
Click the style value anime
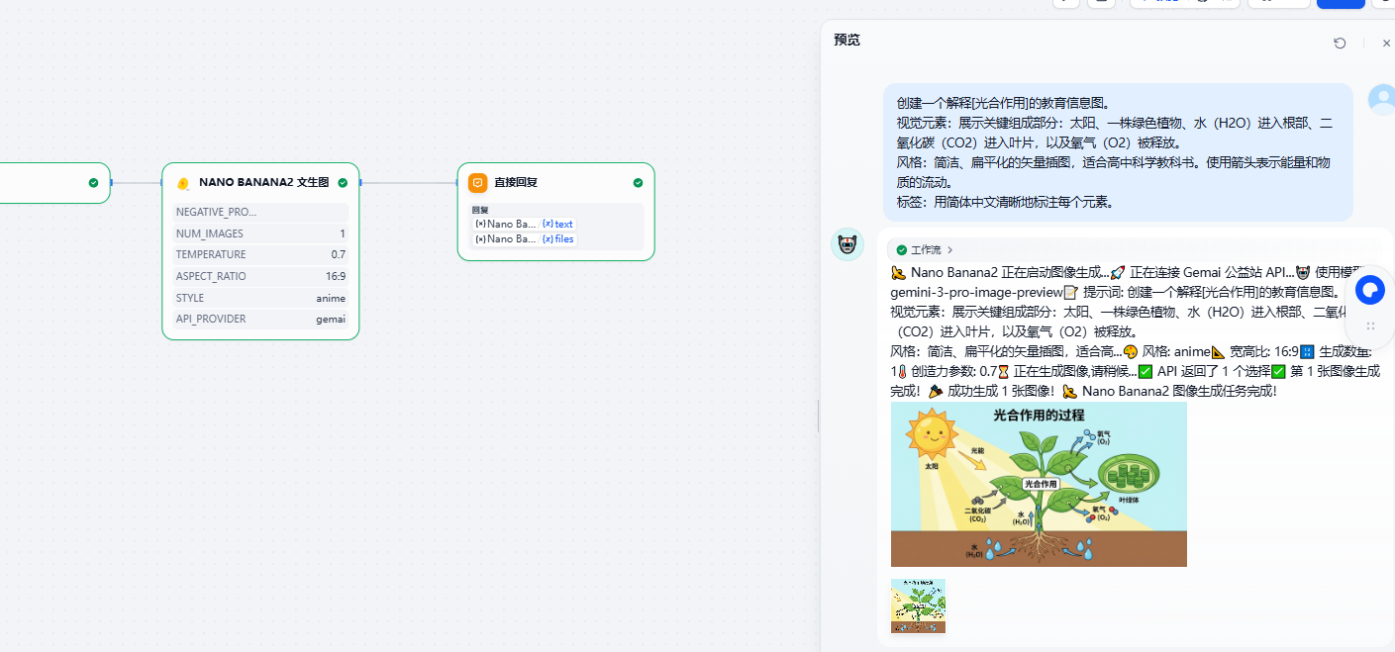pyautogui.click(x=331, y=298)
